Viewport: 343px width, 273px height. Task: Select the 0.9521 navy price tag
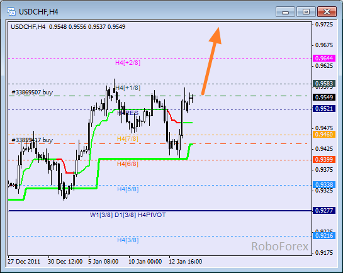click(x=324, y=109)
